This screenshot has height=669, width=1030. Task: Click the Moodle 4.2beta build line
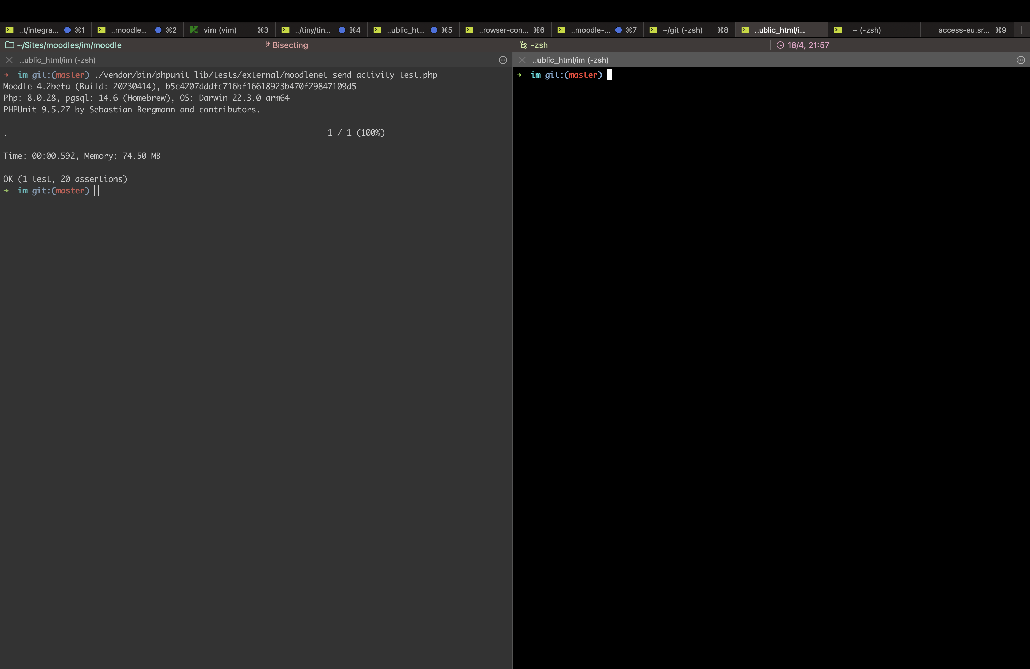(180, 87)
